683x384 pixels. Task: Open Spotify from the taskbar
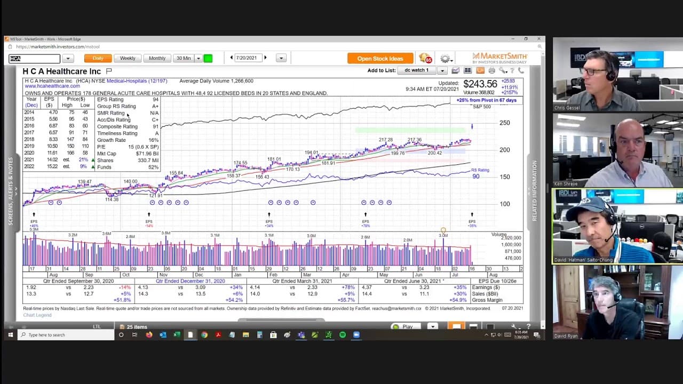(343, 335)
